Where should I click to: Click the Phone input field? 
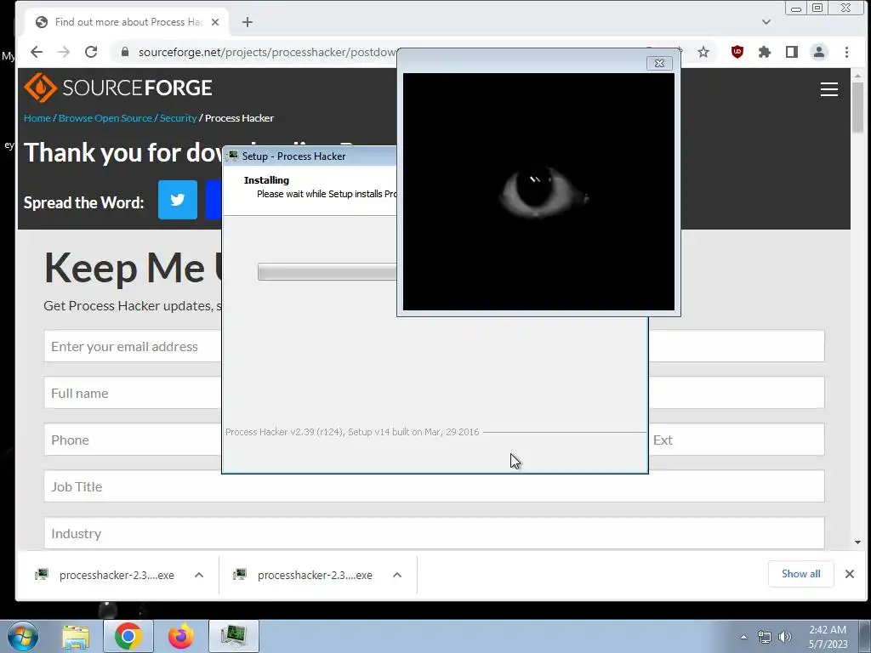tap(133, 440)
